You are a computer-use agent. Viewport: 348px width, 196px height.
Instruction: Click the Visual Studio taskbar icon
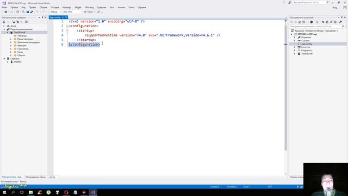coord(93,192)
